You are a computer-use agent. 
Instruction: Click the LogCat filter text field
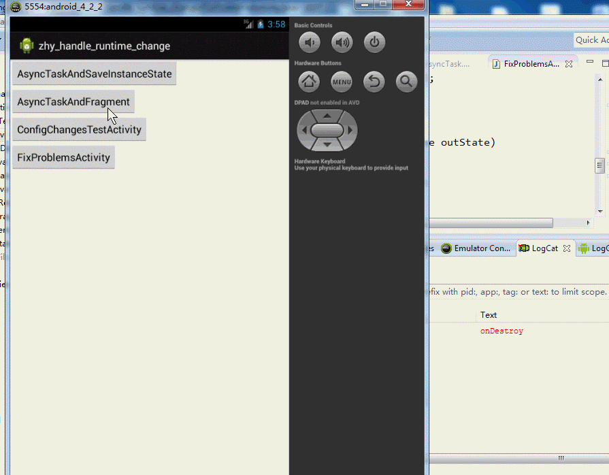tap(517, 291)
